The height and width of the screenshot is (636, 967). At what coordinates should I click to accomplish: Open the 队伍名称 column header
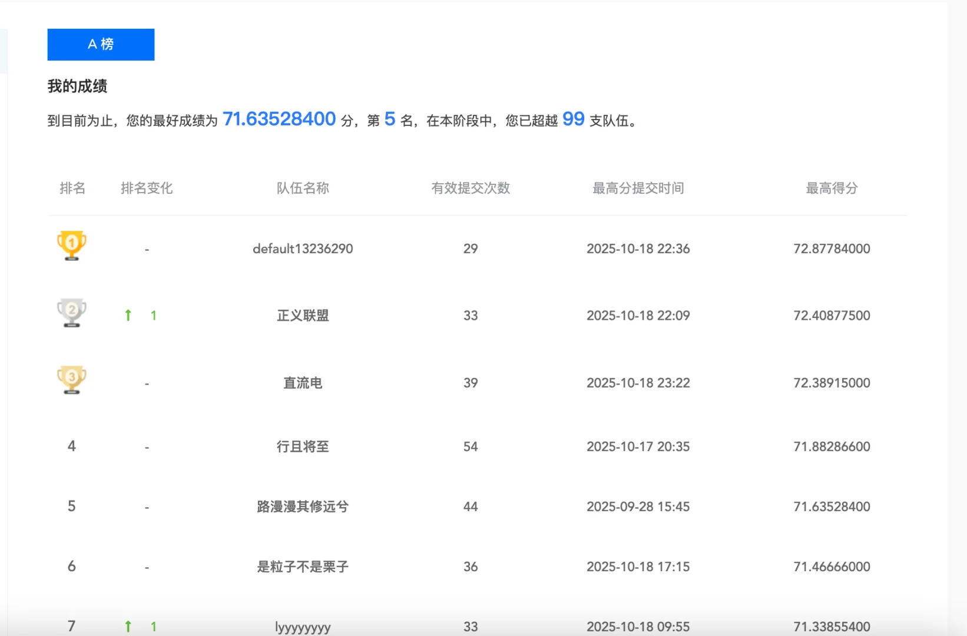[x=302, y=188]
